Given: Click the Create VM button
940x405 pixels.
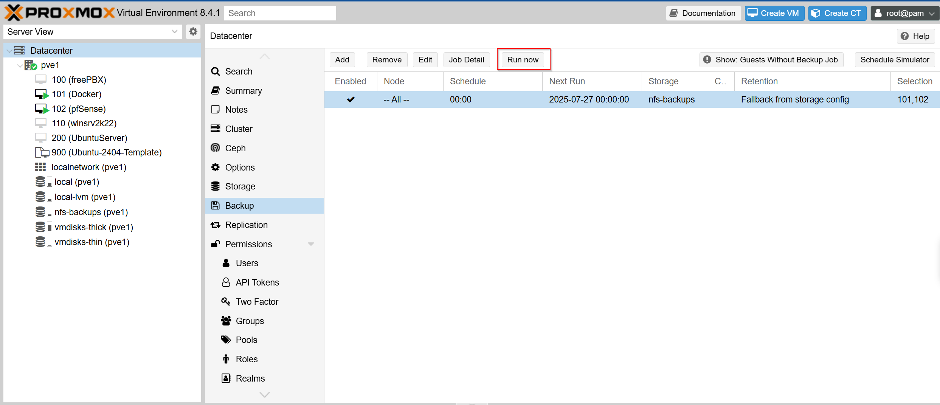Looking at the screenshot, I should tap(774, 13).
